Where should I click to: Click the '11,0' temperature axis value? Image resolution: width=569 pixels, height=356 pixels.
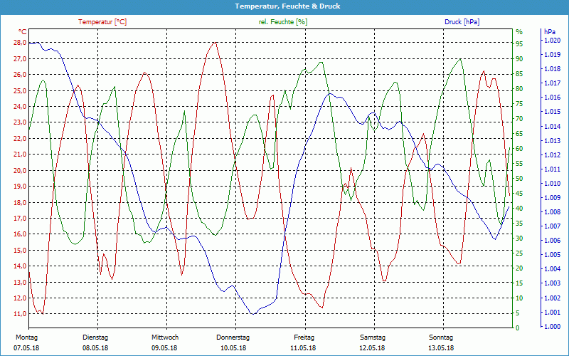(x=20, y=314)
